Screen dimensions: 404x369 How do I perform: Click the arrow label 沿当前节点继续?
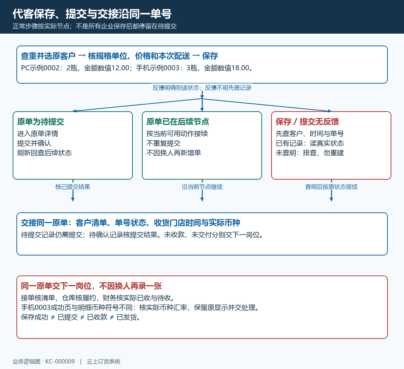click(202, 187)
